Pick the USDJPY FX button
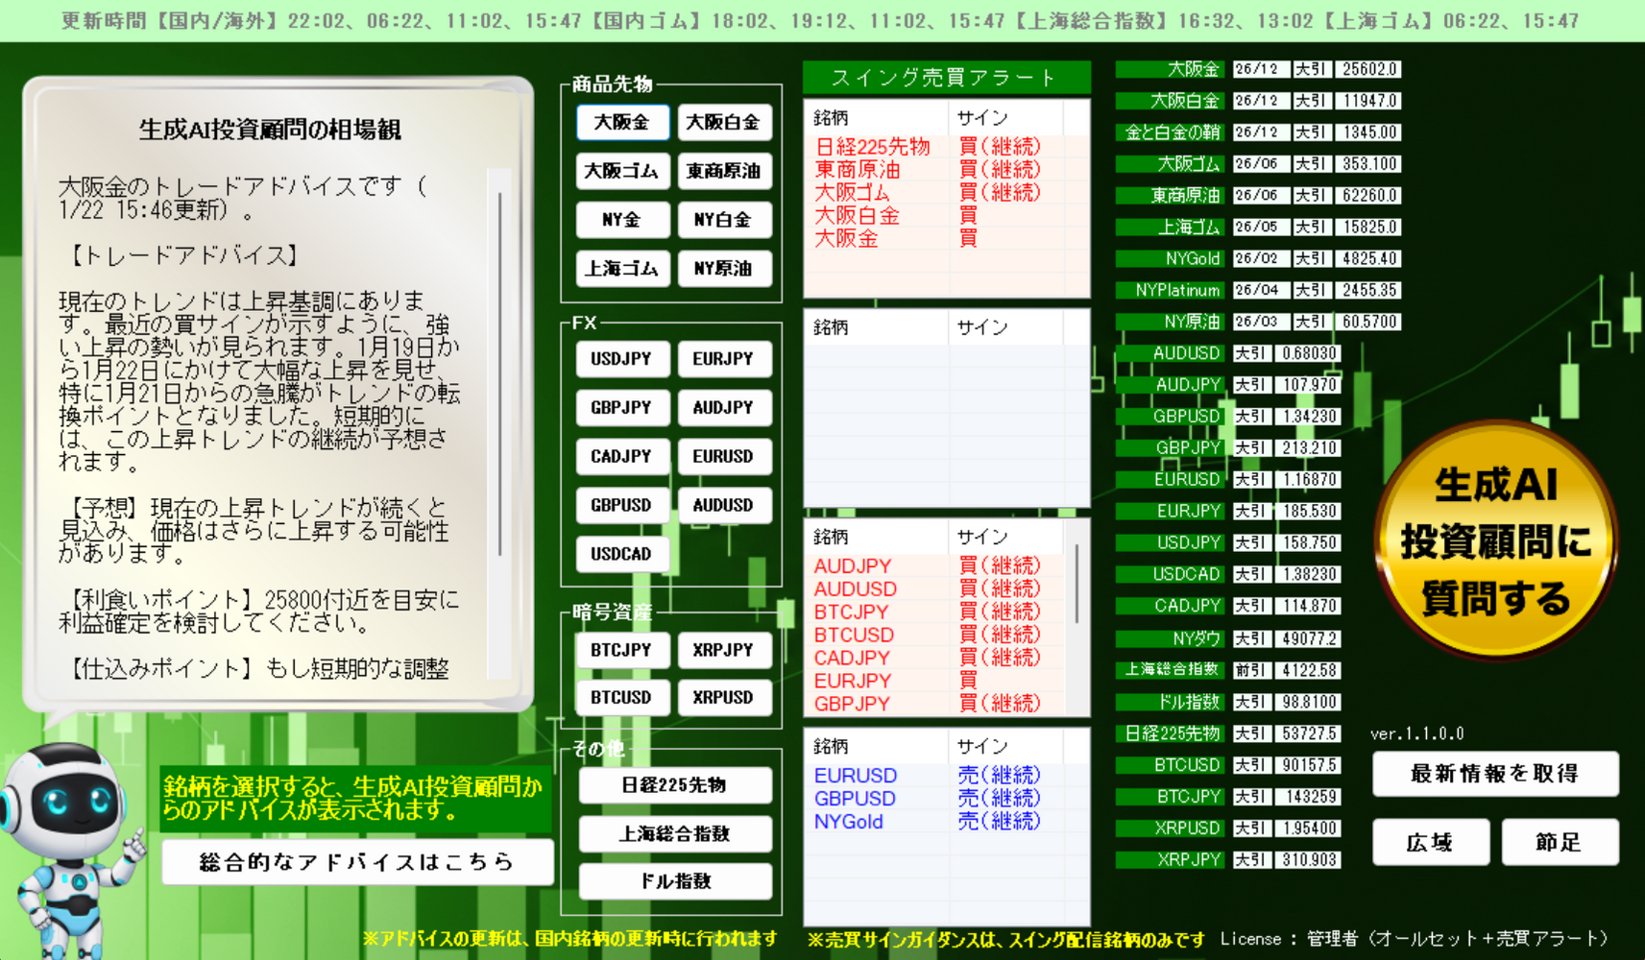Viewport: 1645px width, 960px height. coord(622,359)
